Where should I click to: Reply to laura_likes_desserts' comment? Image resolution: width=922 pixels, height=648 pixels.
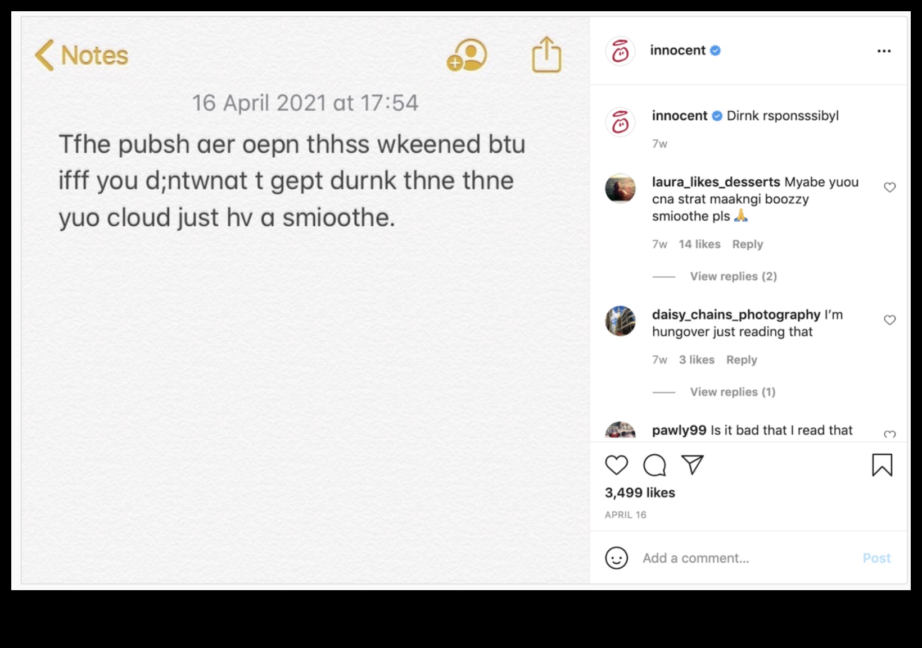coord(747,244)
